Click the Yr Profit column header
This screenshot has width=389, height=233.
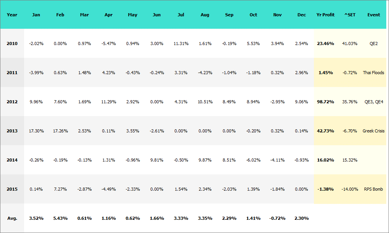(x=326, y=15)
